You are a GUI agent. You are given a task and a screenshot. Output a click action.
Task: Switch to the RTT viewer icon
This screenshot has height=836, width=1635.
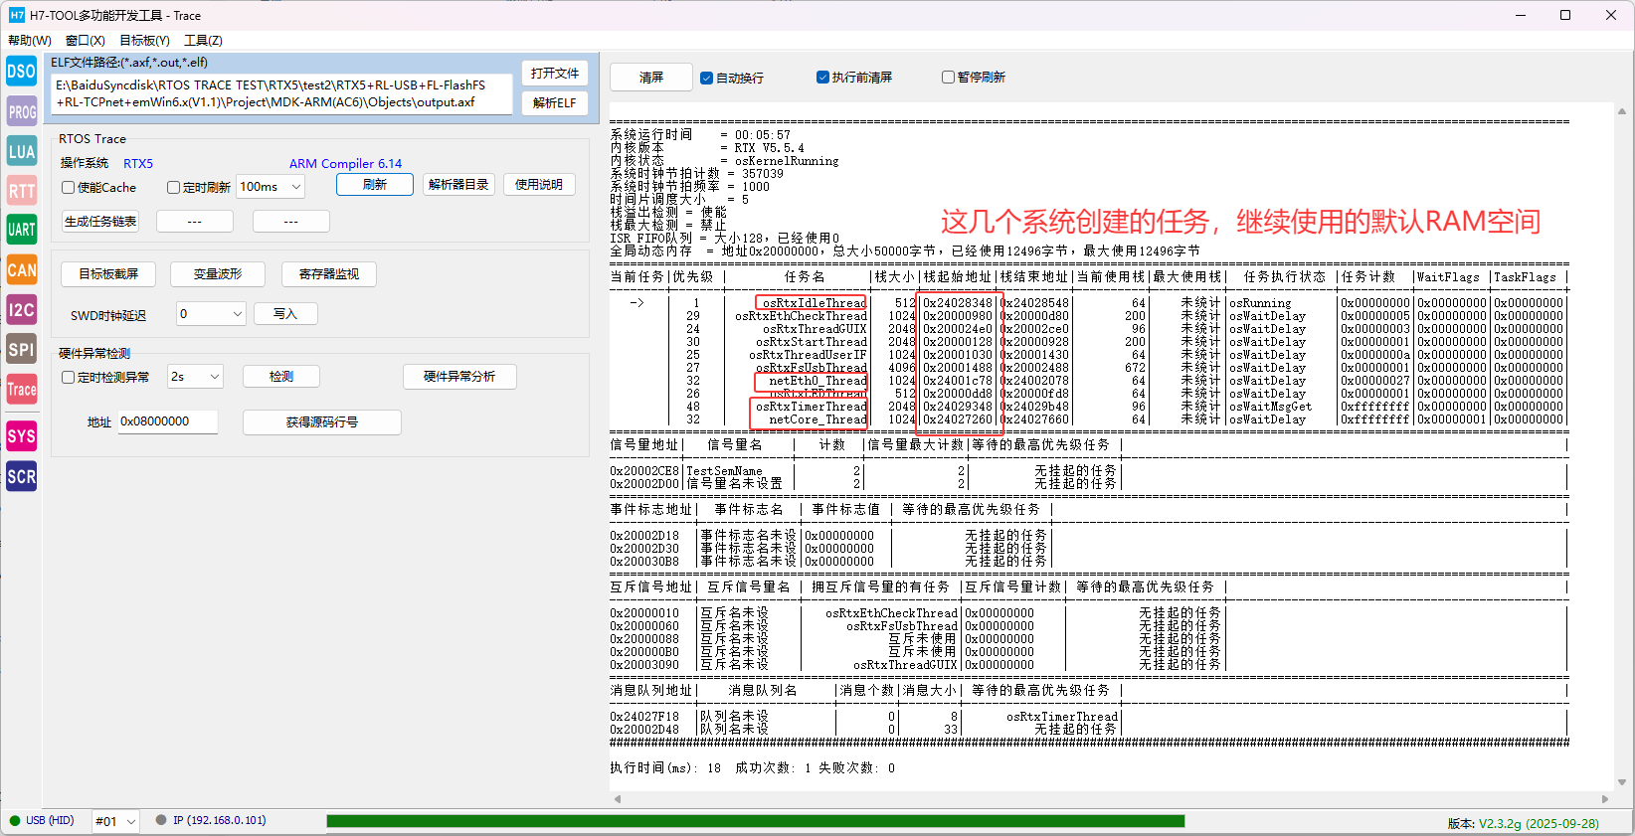pyautogui.click(x=21, y=191)
